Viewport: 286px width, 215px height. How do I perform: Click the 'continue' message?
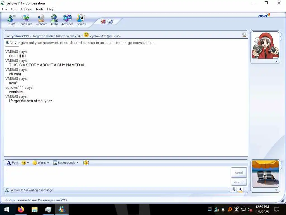pyautogui.click(x=16, y=92)
